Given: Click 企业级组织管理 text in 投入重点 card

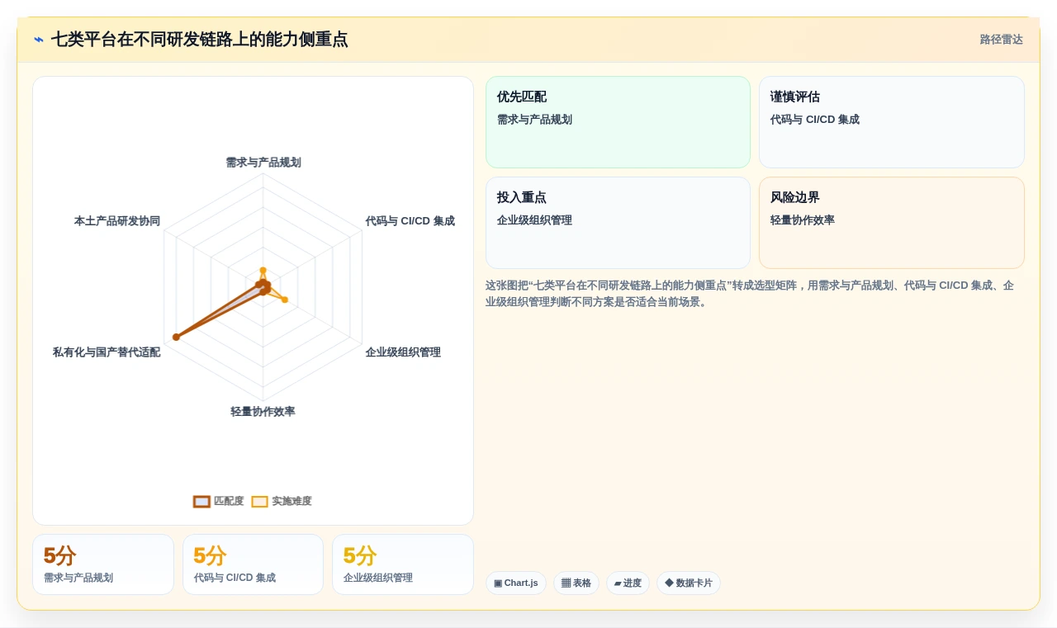Looking at the screenshot, I should click(x=534, y=220).
